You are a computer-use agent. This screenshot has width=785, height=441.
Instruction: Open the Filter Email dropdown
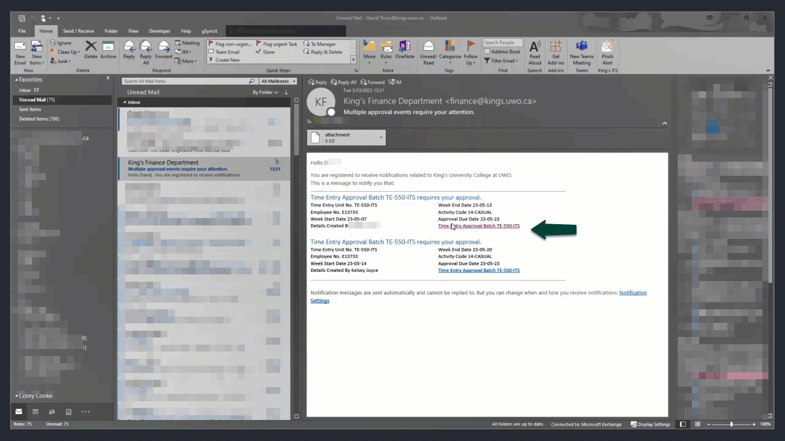coord(501,61)
